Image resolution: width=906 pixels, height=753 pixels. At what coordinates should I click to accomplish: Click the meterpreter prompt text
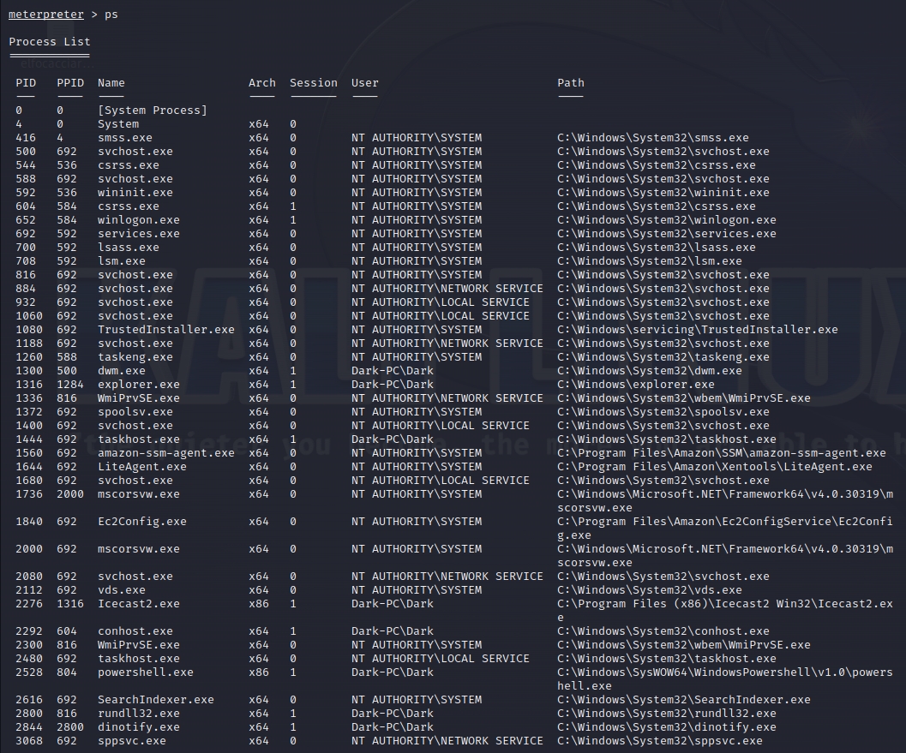(45, 15)
